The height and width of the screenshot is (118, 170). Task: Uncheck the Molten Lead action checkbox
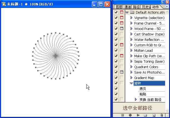click(x=116, y=50)
